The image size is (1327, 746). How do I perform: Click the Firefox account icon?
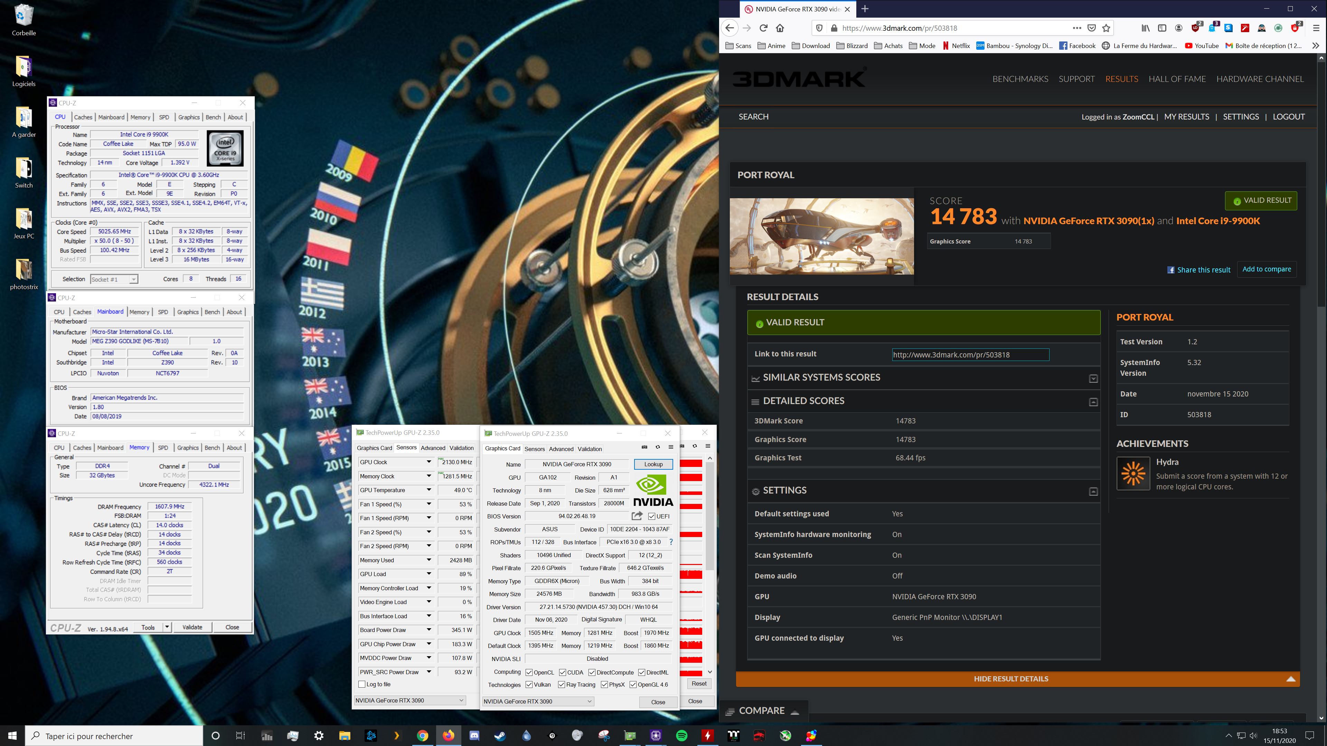pos(1179,28)
